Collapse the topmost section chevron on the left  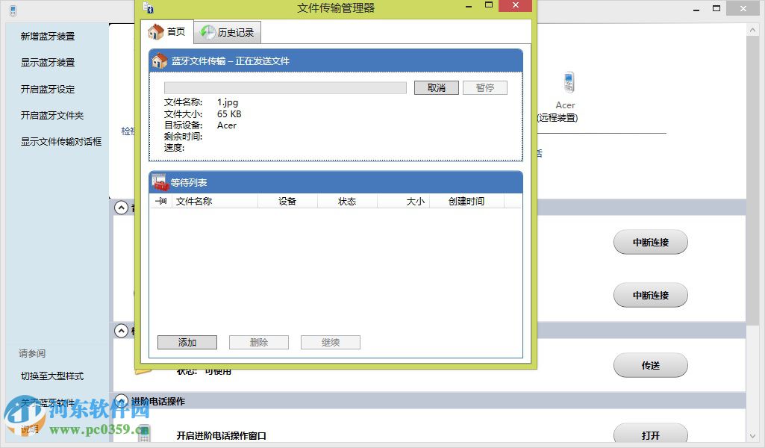[122, 208]
